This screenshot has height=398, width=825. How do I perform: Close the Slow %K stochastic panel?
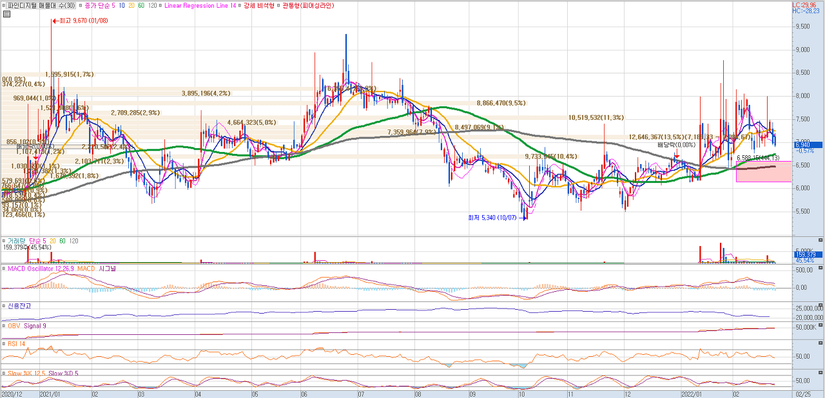click(820, 373)
